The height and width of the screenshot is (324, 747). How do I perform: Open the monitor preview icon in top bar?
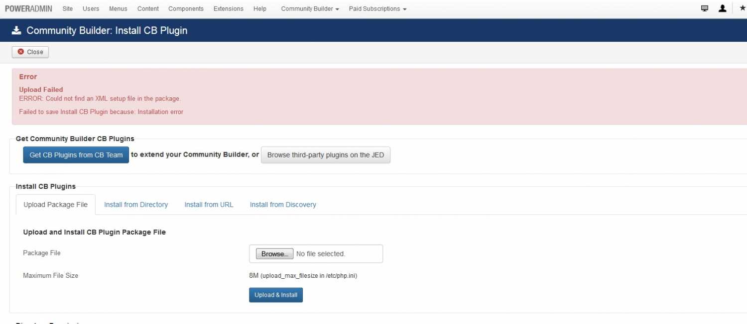click(705, 8)
